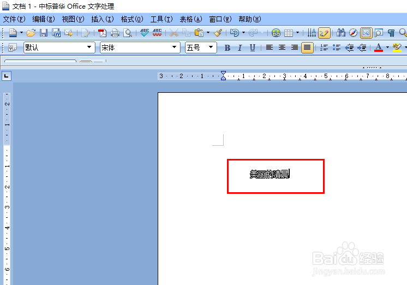This screenshot has height=285, width=407.
Task: Open the 工具(T) menu
Action: pyautogui.click(x=161, y=19)
